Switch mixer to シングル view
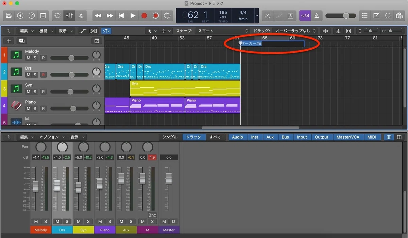The width and height of the screenshot is (408, 238). [x=170, y=137]
